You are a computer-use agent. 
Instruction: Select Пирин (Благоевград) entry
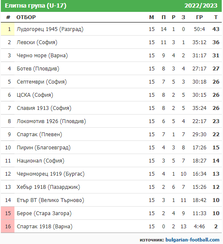[44, 148]
